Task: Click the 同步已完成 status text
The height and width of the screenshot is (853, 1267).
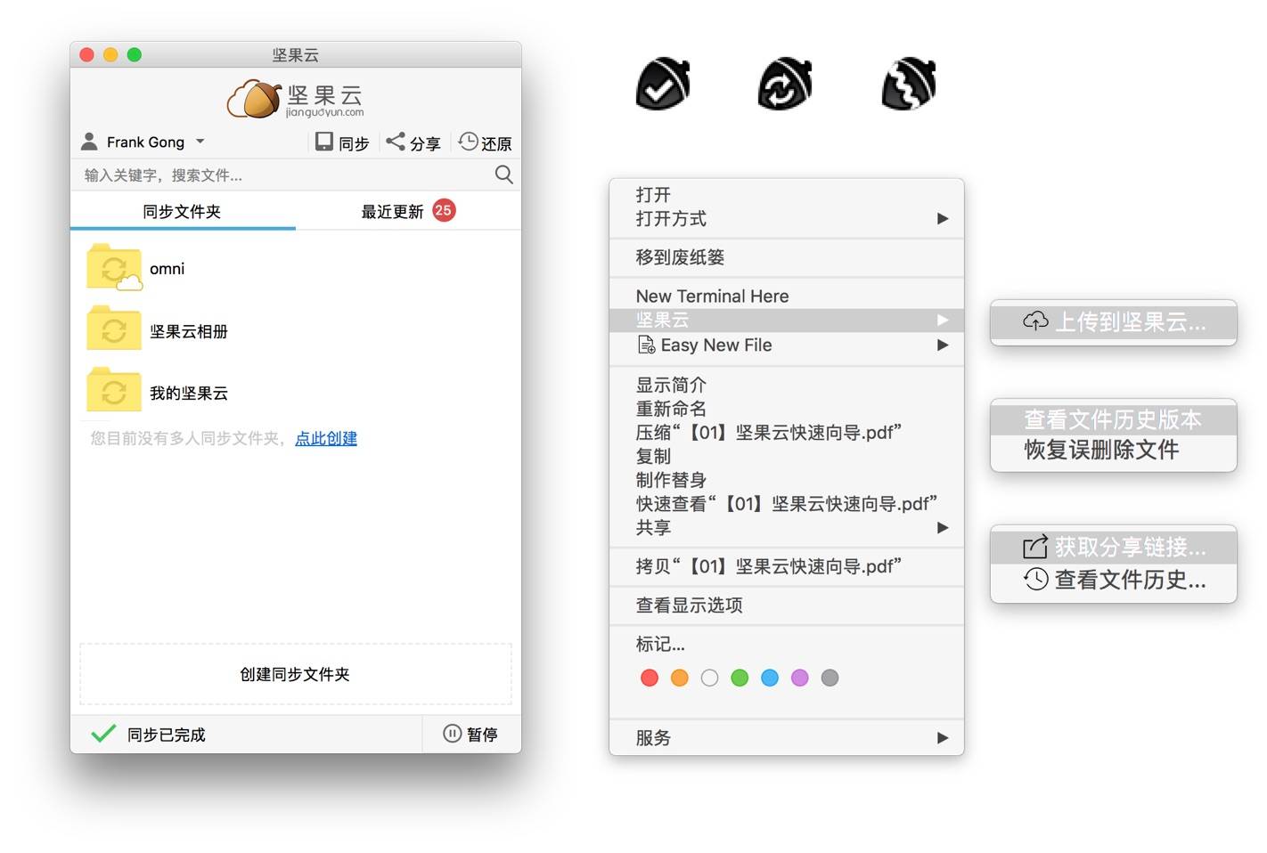Action: pyautogui.click(x=166, y=735)
